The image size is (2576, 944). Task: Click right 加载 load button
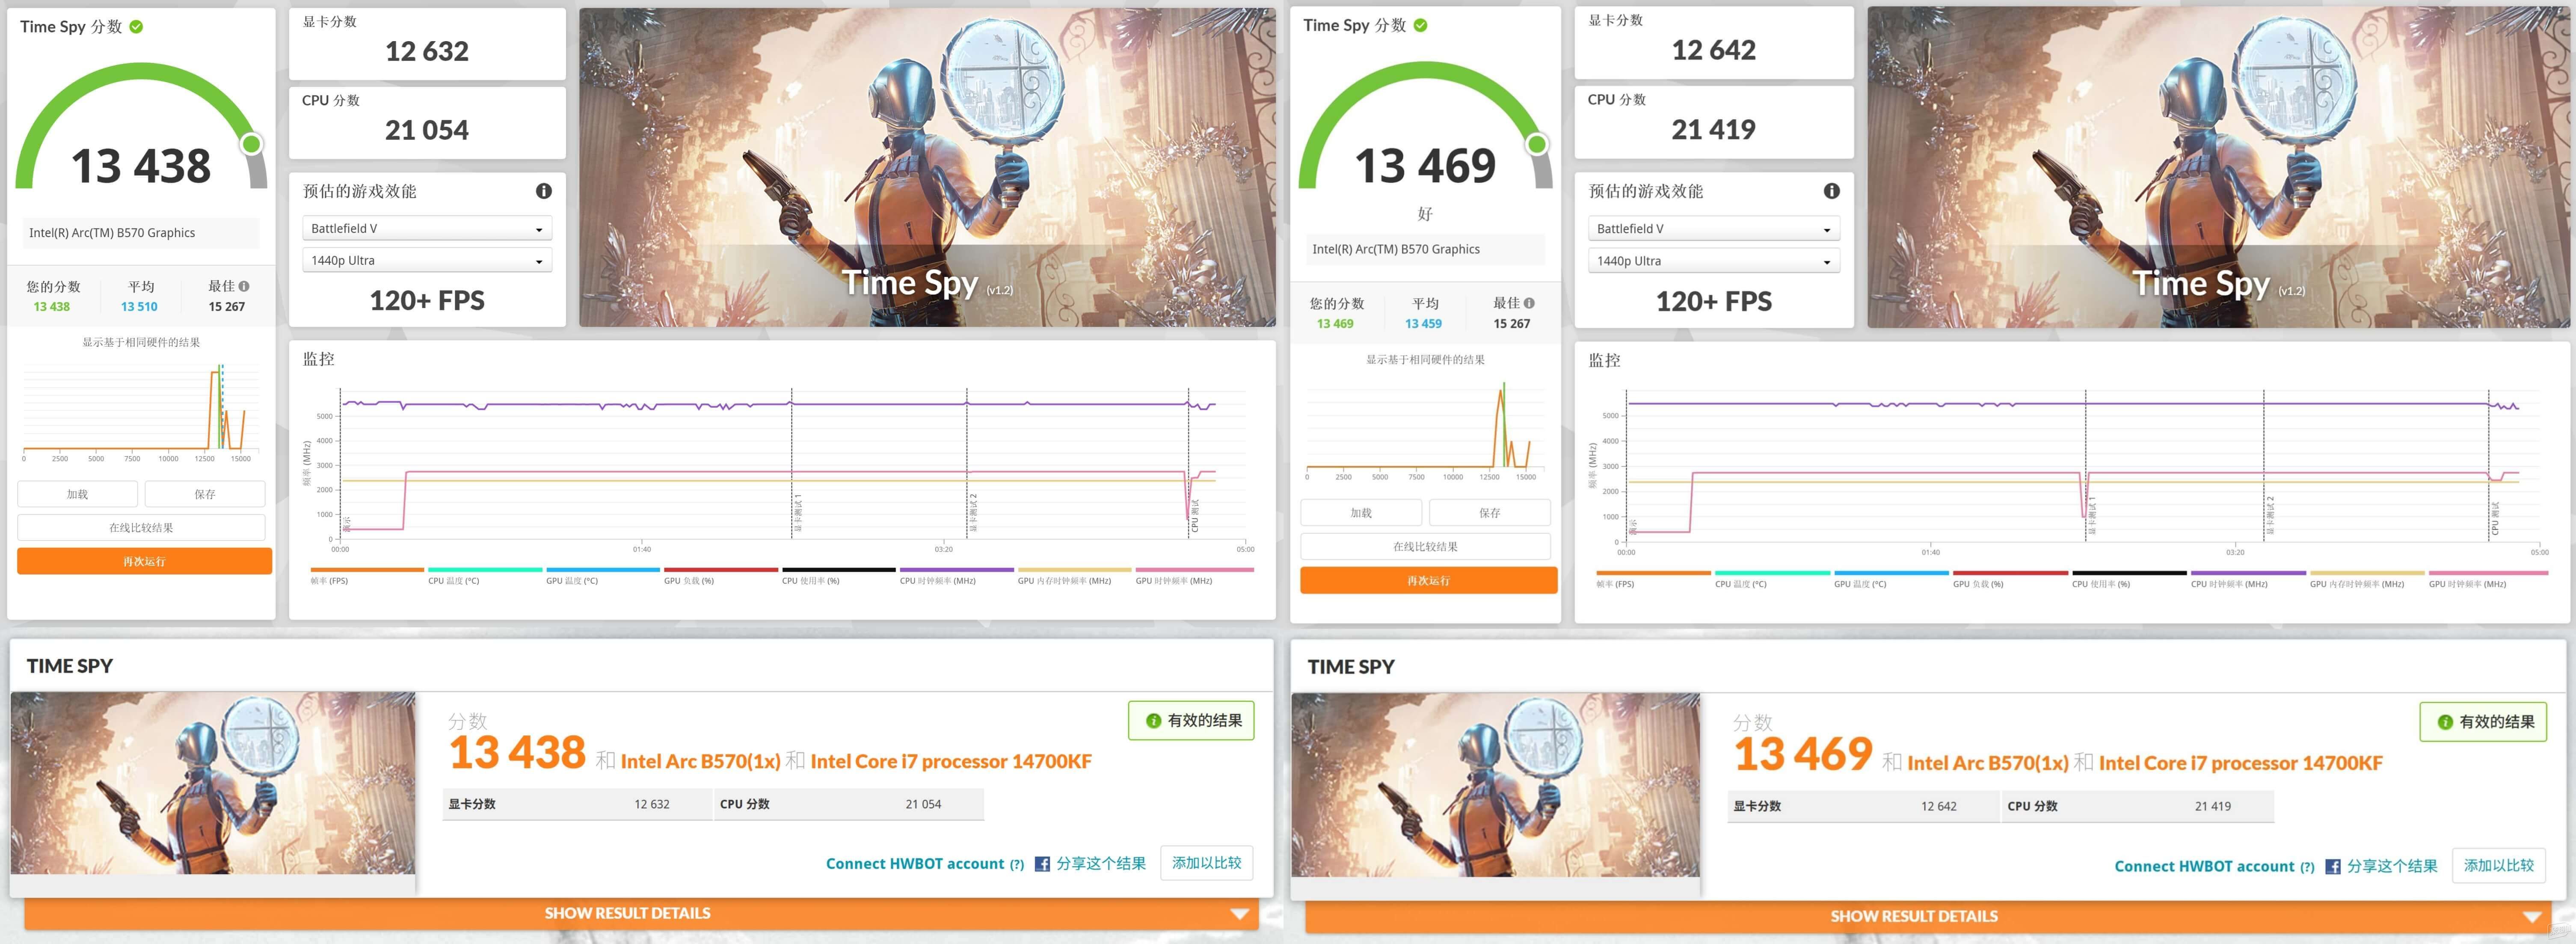click(x=1361, y=513)
